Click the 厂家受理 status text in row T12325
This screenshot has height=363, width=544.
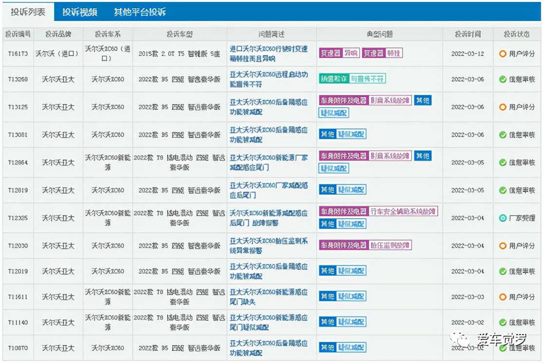pyautogui.click(x=522, y=218)
